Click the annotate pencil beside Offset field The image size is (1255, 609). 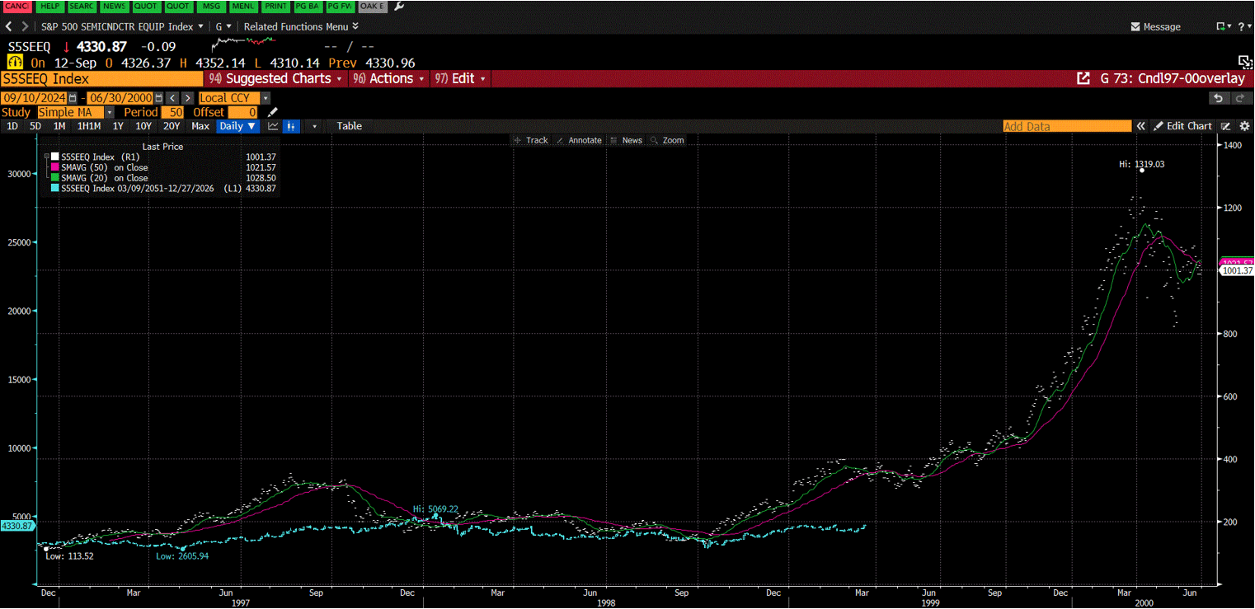272,111
